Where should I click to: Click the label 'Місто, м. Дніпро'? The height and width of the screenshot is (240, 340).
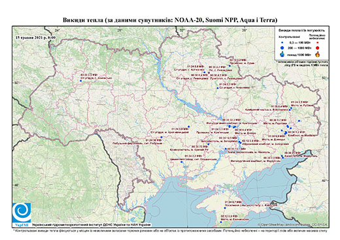[245, 133]
